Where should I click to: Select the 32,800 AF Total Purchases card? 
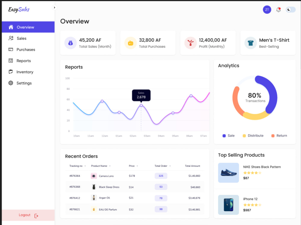click(148, 43)
